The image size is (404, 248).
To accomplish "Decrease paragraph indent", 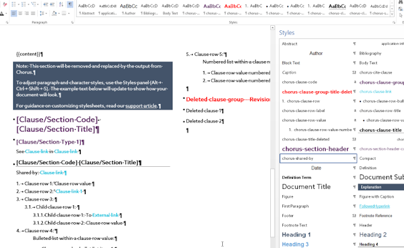I will pyautogui.click(x=45, y=4).
